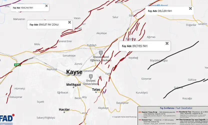208x125 pixels.
Task: Click the Mazakaland Eğlence Merkezi marker icon
Action: (x=101, y=53)
